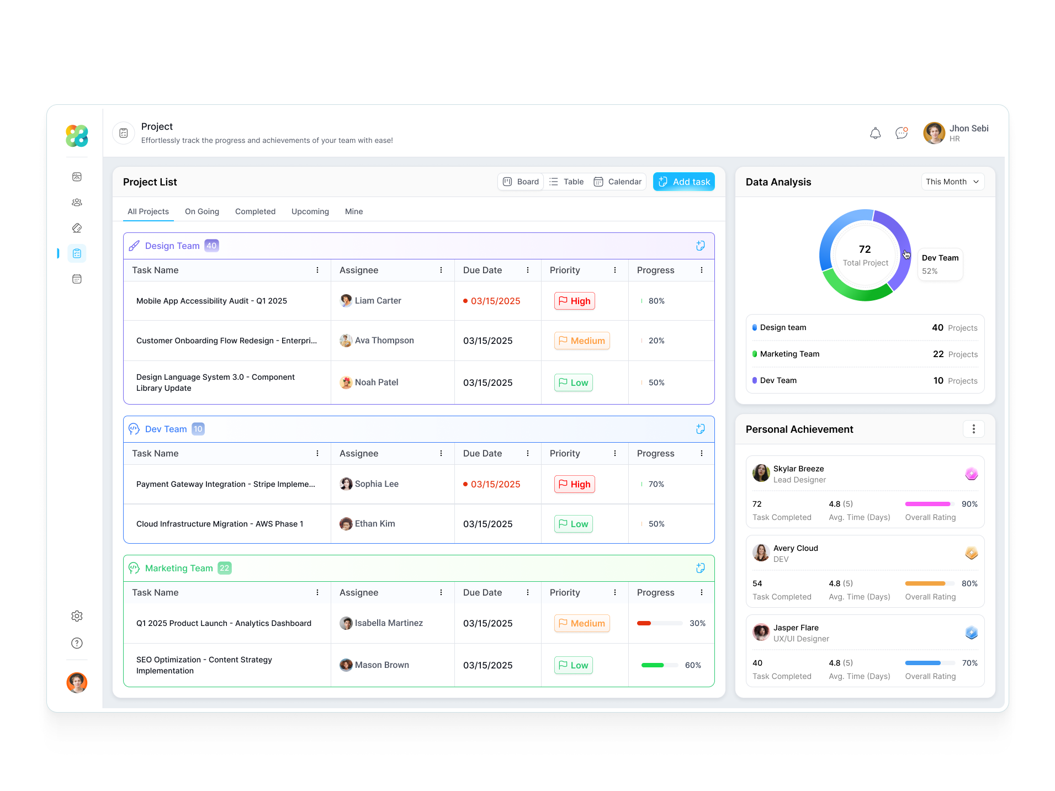This screenshot has width=1055, height=791.
Task: Select the Team members sidebar icon
Action: tap(77, 203)
